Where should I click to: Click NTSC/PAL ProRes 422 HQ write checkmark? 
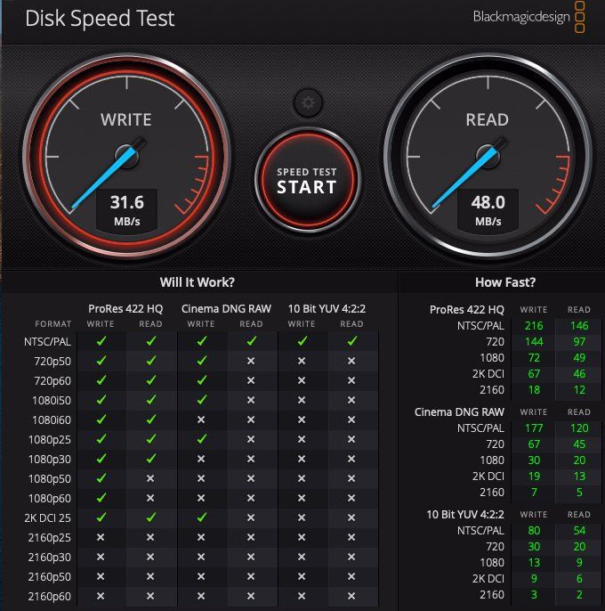101,341
